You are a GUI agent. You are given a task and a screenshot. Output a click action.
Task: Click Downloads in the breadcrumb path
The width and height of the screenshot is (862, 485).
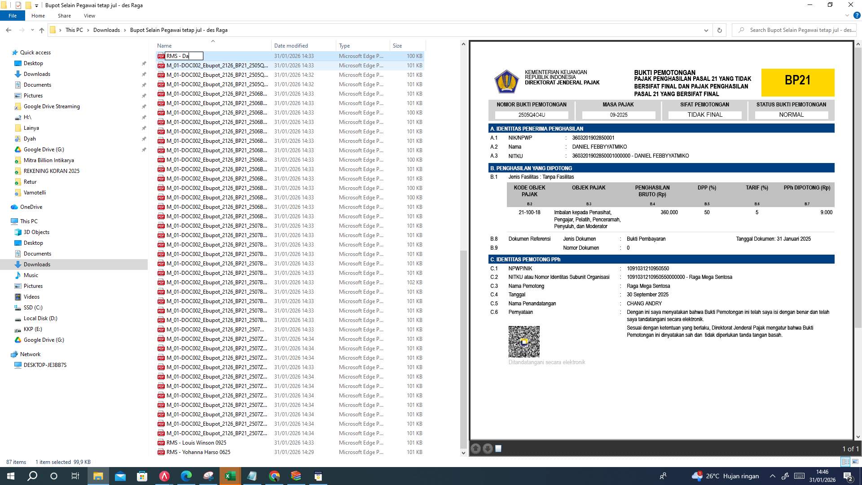coord(107,30)
